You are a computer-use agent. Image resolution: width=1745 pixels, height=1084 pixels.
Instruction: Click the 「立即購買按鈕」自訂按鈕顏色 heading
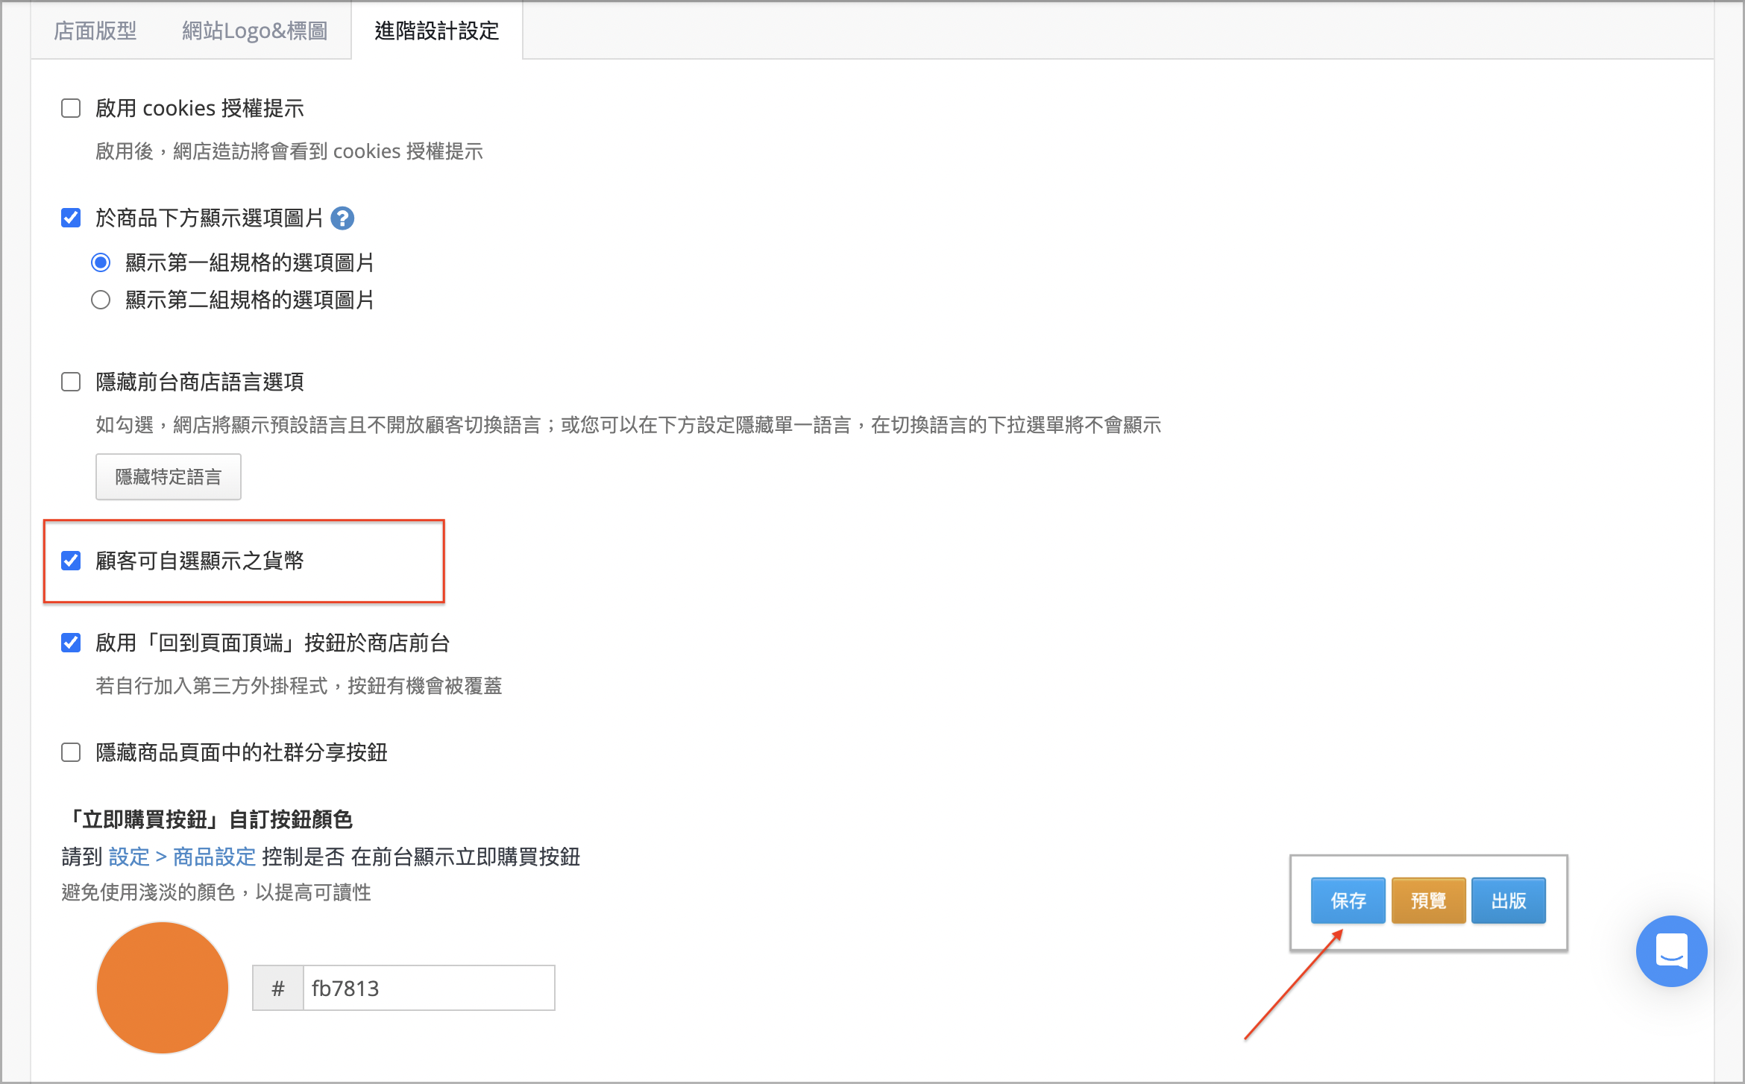coord(207,819)
